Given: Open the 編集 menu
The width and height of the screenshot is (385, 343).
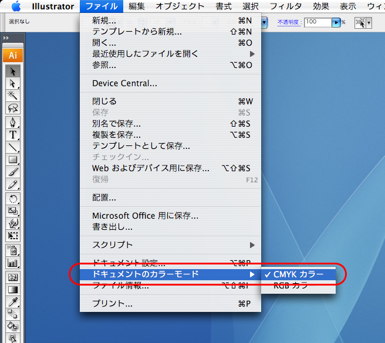Looking at the screenshot, I should (x=137, y=6).
